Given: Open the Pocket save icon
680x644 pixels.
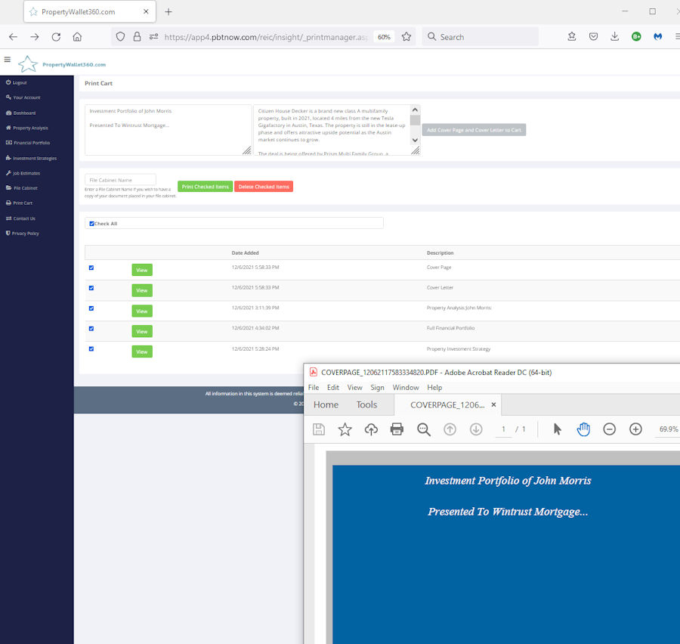Looking at the screenshot, I should tap(593, 37).
